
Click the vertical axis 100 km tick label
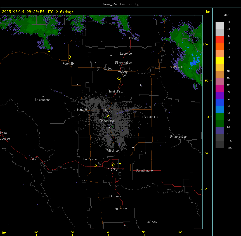205,44
